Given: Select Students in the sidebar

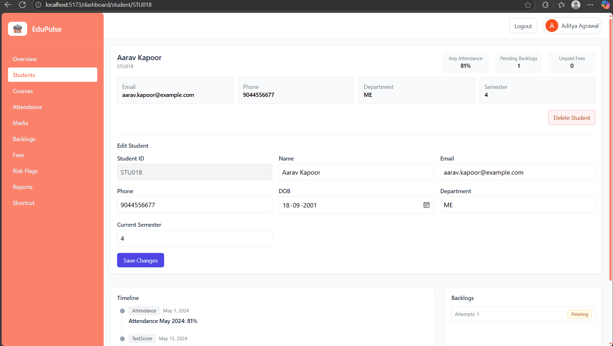Looking at the screenshot, I should (52, 75).
